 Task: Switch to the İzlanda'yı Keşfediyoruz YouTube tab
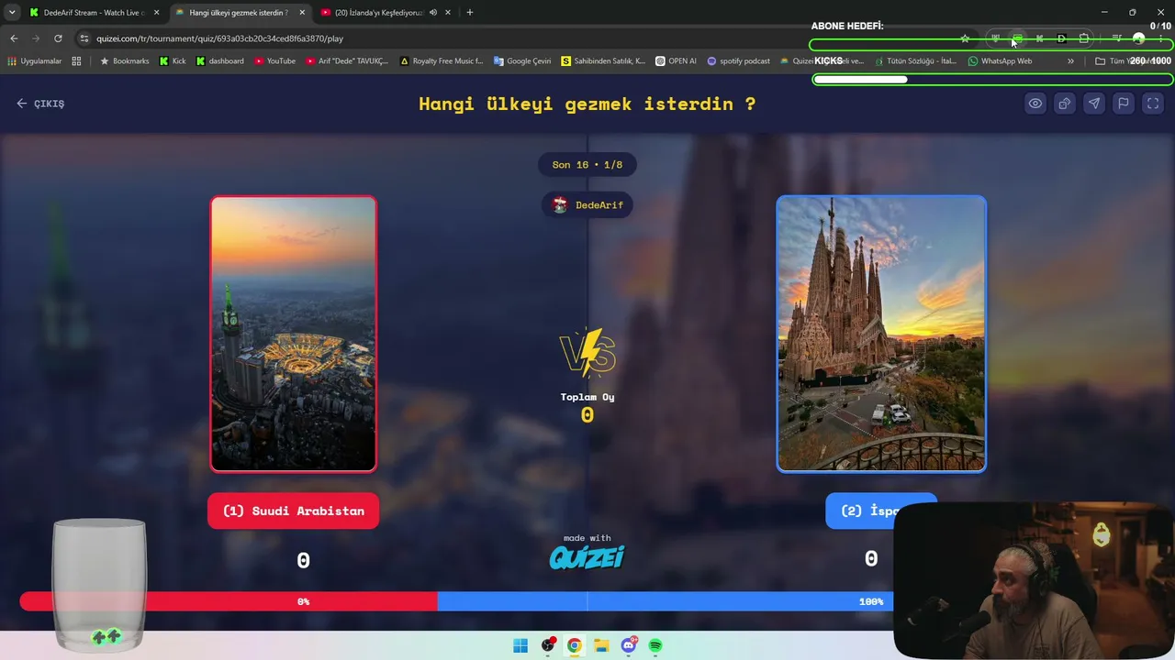(x=378, y=13)
